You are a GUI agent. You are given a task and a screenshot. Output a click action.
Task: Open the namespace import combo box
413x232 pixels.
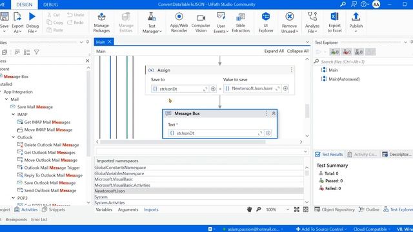[x=202, y=151]
